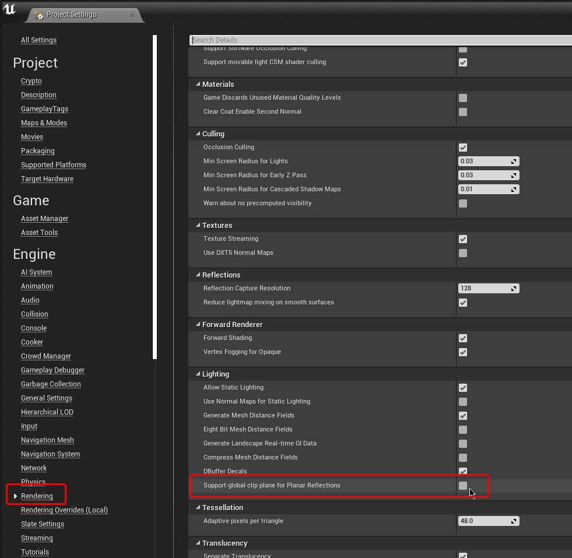This screenshot has width=572, height=558.
Task: Toggle the Occlusion Culling checkbox
Action: click(x=463, y=148)
